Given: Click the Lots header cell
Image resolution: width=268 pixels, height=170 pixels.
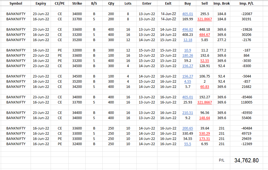Looking at the screenshot, I should tap(128, 3).
